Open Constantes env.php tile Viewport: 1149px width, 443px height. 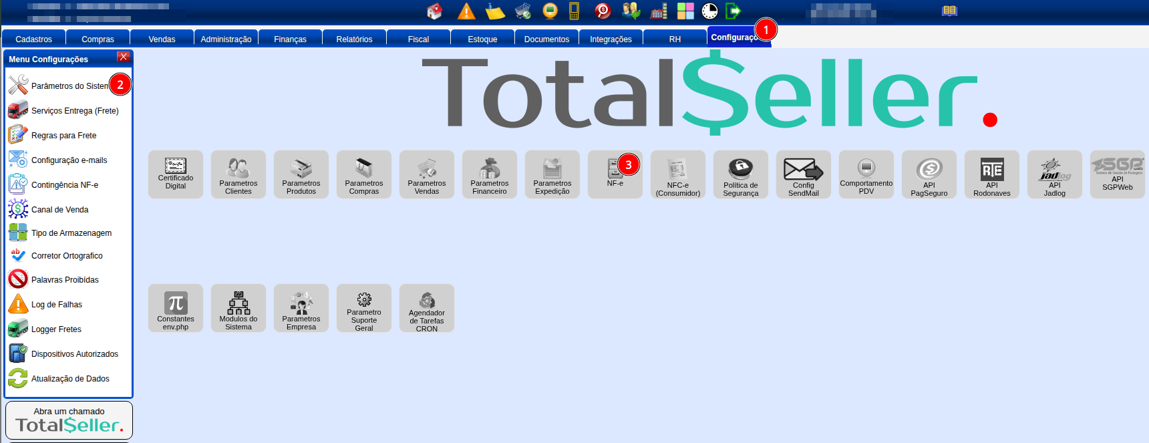coord(176,308)
